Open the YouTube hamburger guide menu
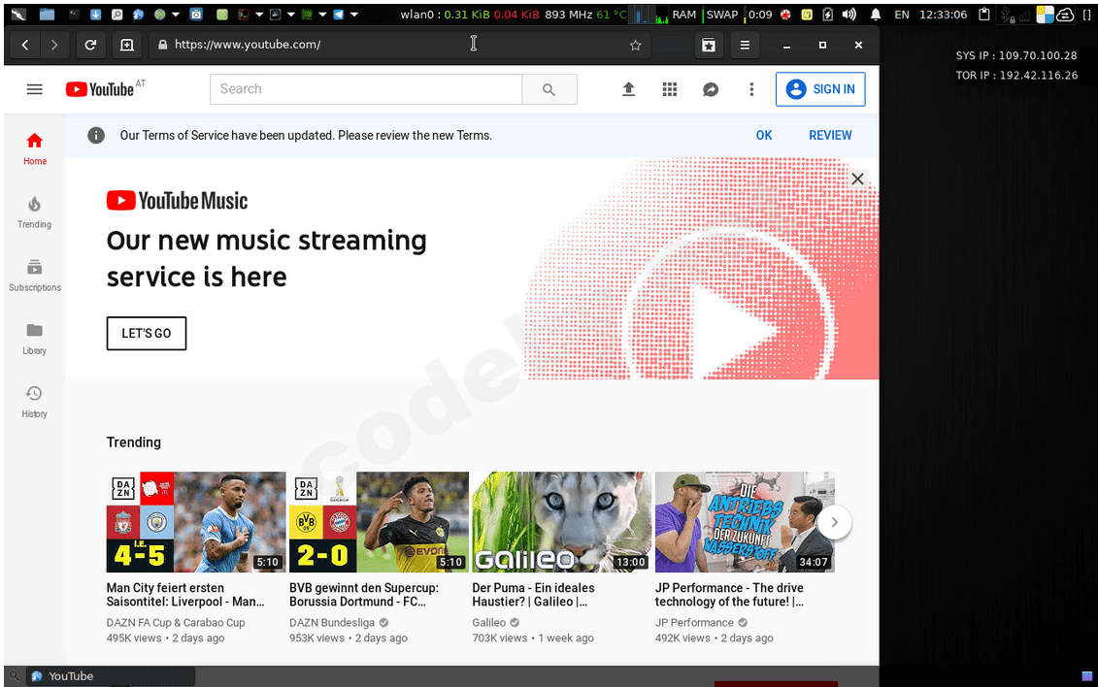1098x687 pixels. (x=35, y=89)
